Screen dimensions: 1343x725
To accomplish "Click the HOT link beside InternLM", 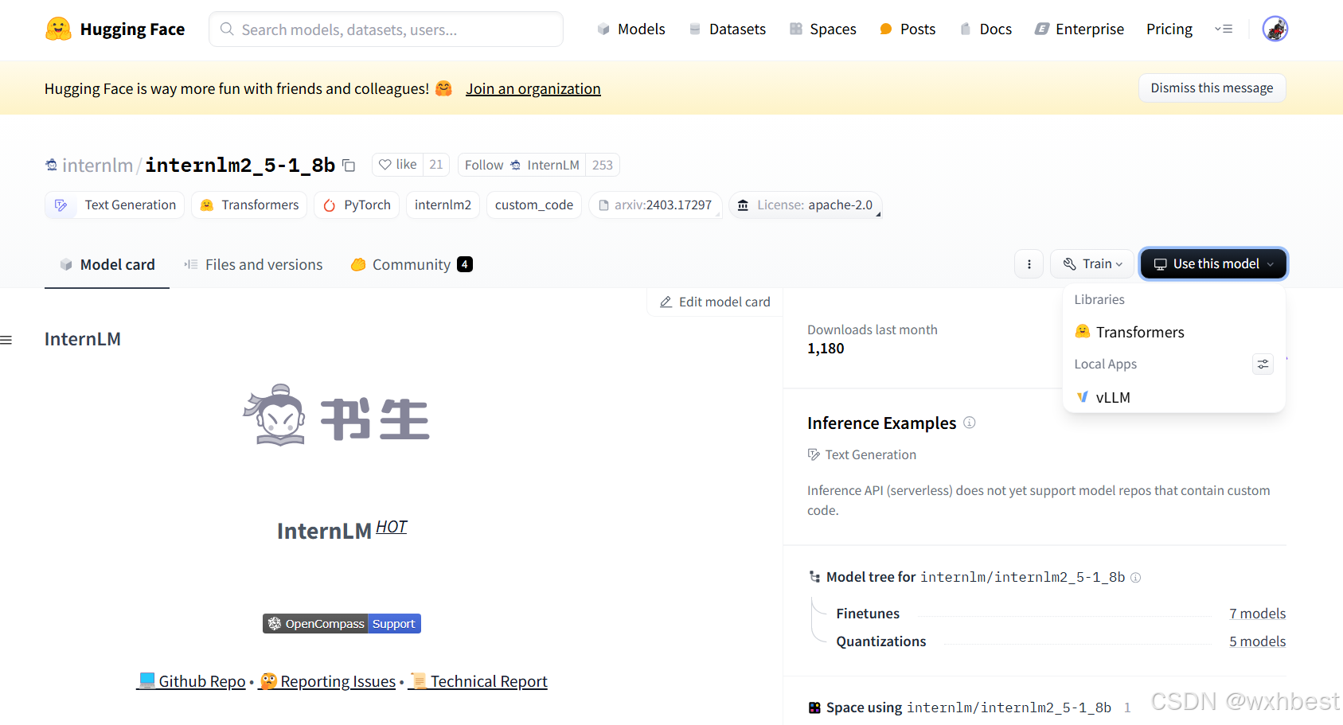I will pyautogui.click(x=391, y=527).
